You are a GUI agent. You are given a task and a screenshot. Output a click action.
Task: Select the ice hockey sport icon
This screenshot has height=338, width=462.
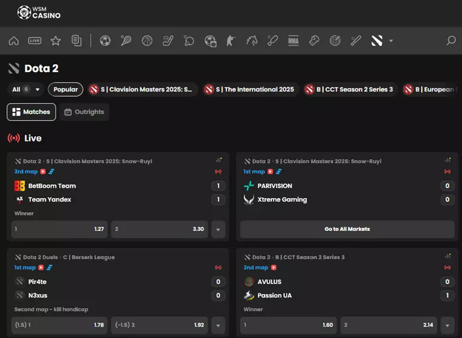168,41
